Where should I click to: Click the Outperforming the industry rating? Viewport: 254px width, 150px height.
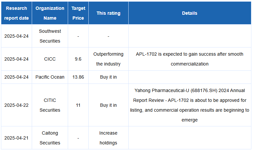point(108,59)
